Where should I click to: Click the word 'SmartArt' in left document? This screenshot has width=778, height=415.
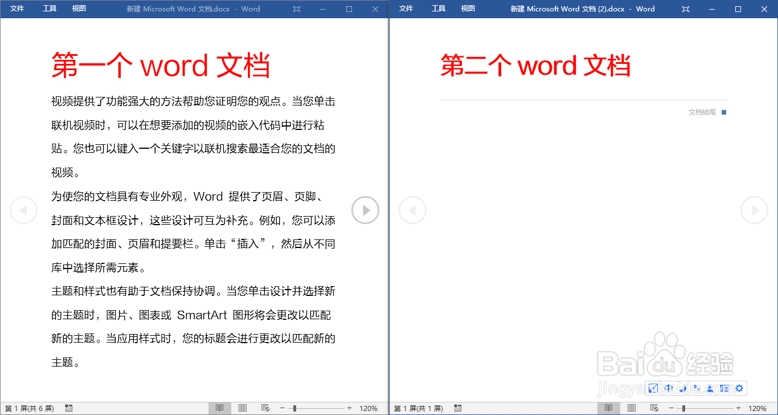(202, 315)
